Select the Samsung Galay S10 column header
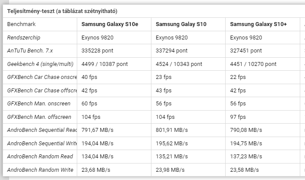 click(x=181, y=24)
